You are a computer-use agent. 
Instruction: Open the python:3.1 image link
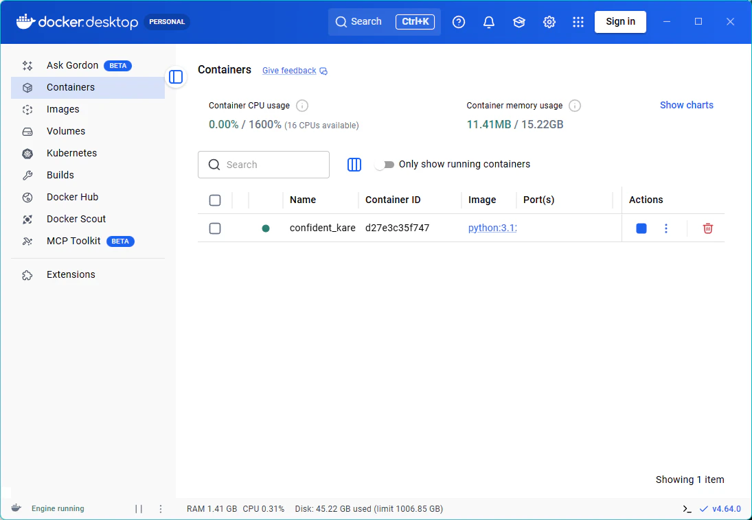point(492,228)
